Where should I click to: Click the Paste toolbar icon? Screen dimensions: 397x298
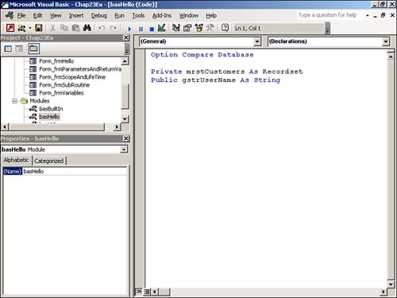[75, 28]
